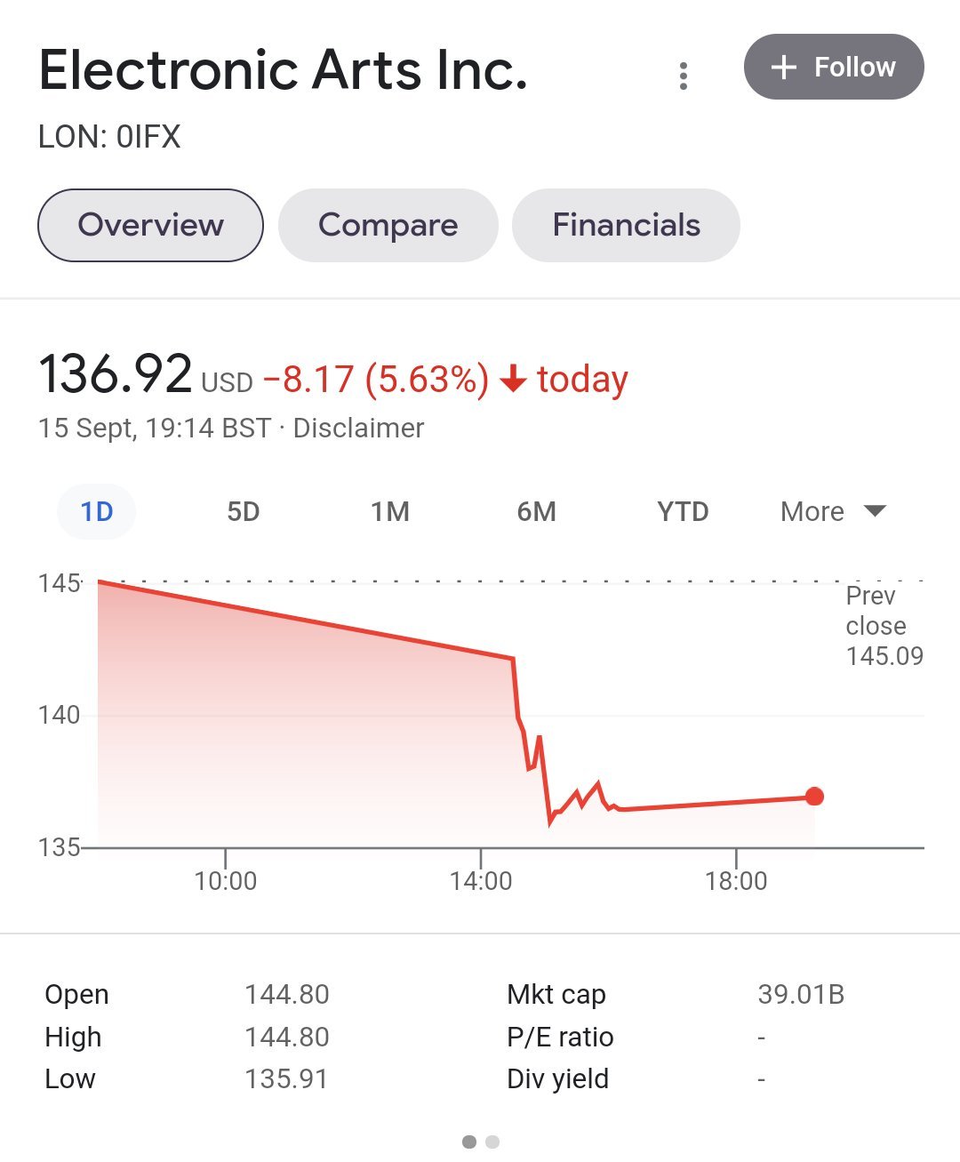Click the plus icon on Follow
Screen dimensions: 960x1162
tap(783, 68)
